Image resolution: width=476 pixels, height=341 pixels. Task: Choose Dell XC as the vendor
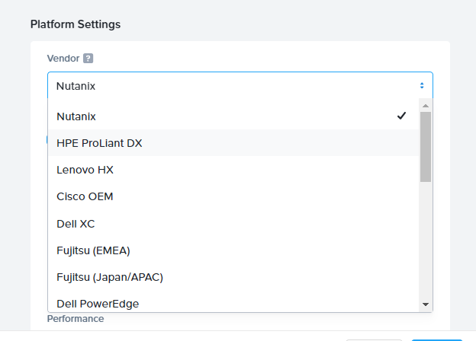coord(76,223)
